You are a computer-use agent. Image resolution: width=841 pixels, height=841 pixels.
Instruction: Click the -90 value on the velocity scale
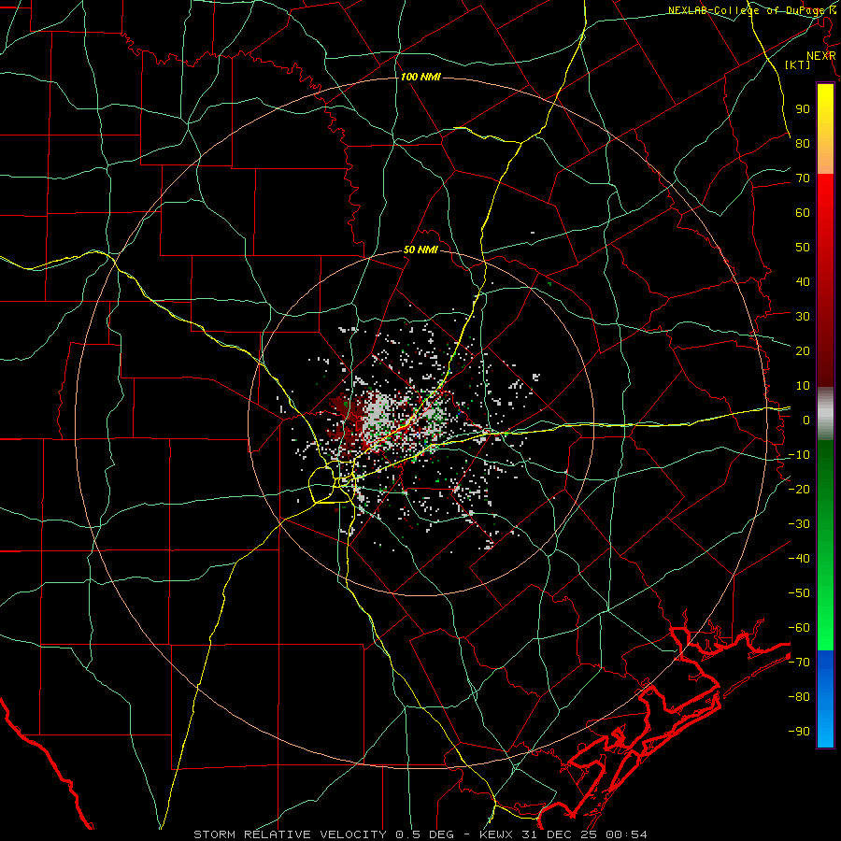click(799, 732)
